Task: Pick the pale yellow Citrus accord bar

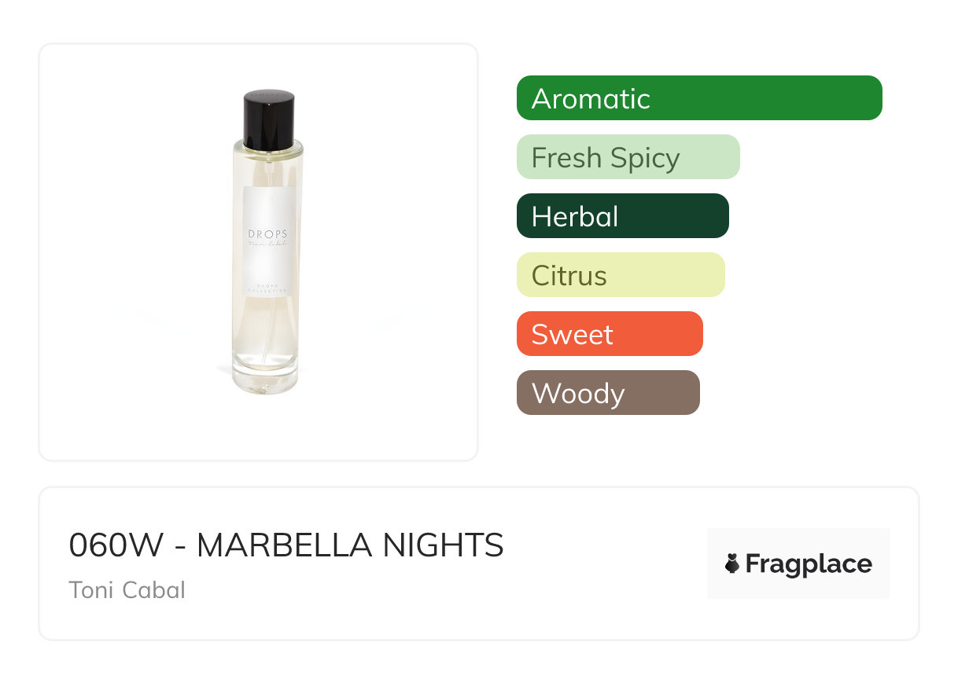Action: click(x=620, y=275)
